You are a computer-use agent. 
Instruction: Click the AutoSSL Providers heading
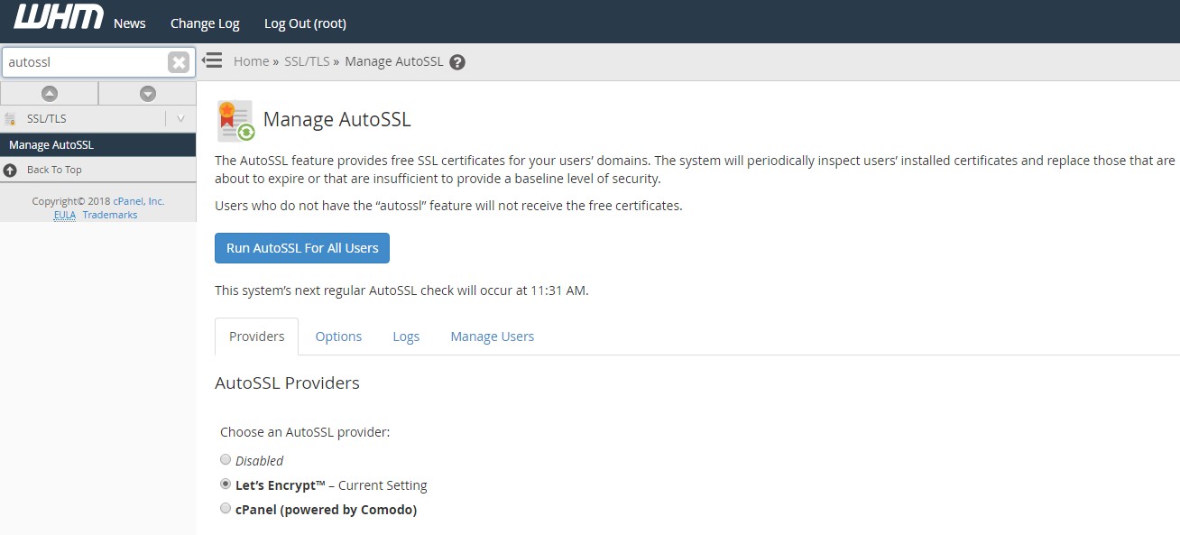(x=287, y=383)
